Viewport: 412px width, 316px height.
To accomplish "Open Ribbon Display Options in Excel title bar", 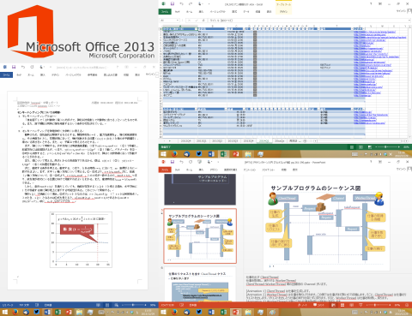I will pos(380,4).
